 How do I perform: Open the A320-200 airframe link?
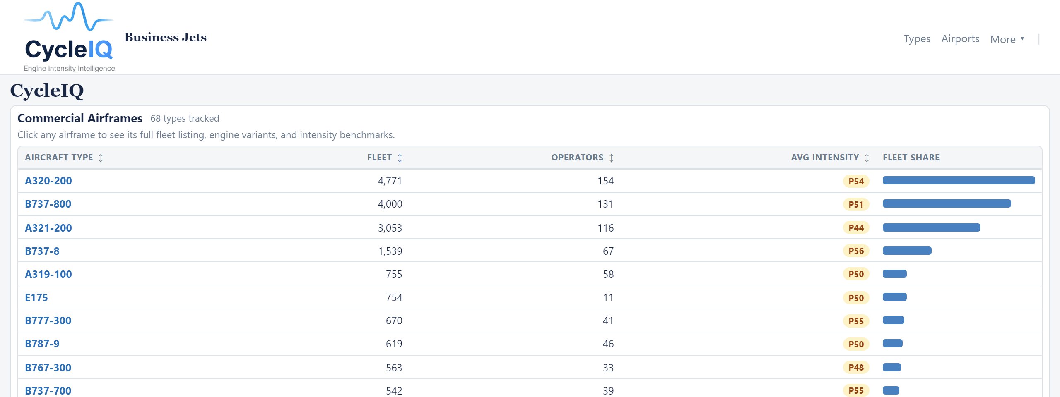pyautogui.click(x=48, y=181)
